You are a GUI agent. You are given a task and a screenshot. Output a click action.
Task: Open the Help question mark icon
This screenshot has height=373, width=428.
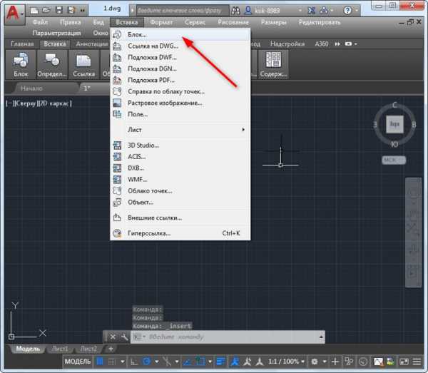click(347, 11)
